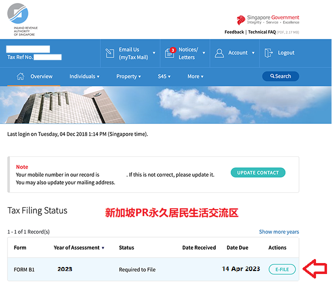Open the Feedback link
The width and height of the screenshot is (332, 282).
coord(234,32)
